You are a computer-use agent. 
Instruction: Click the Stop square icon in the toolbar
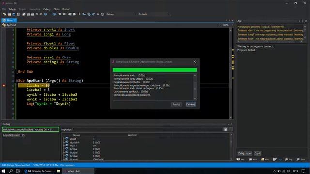[98, 14]
